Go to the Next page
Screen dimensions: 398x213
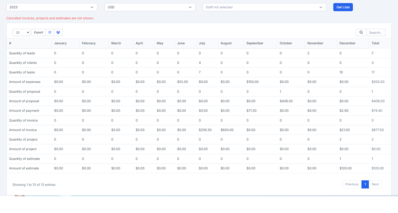[375, 184]
